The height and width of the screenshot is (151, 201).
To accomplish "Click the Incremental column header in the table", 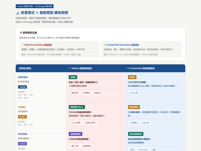I will click(141, 68).
